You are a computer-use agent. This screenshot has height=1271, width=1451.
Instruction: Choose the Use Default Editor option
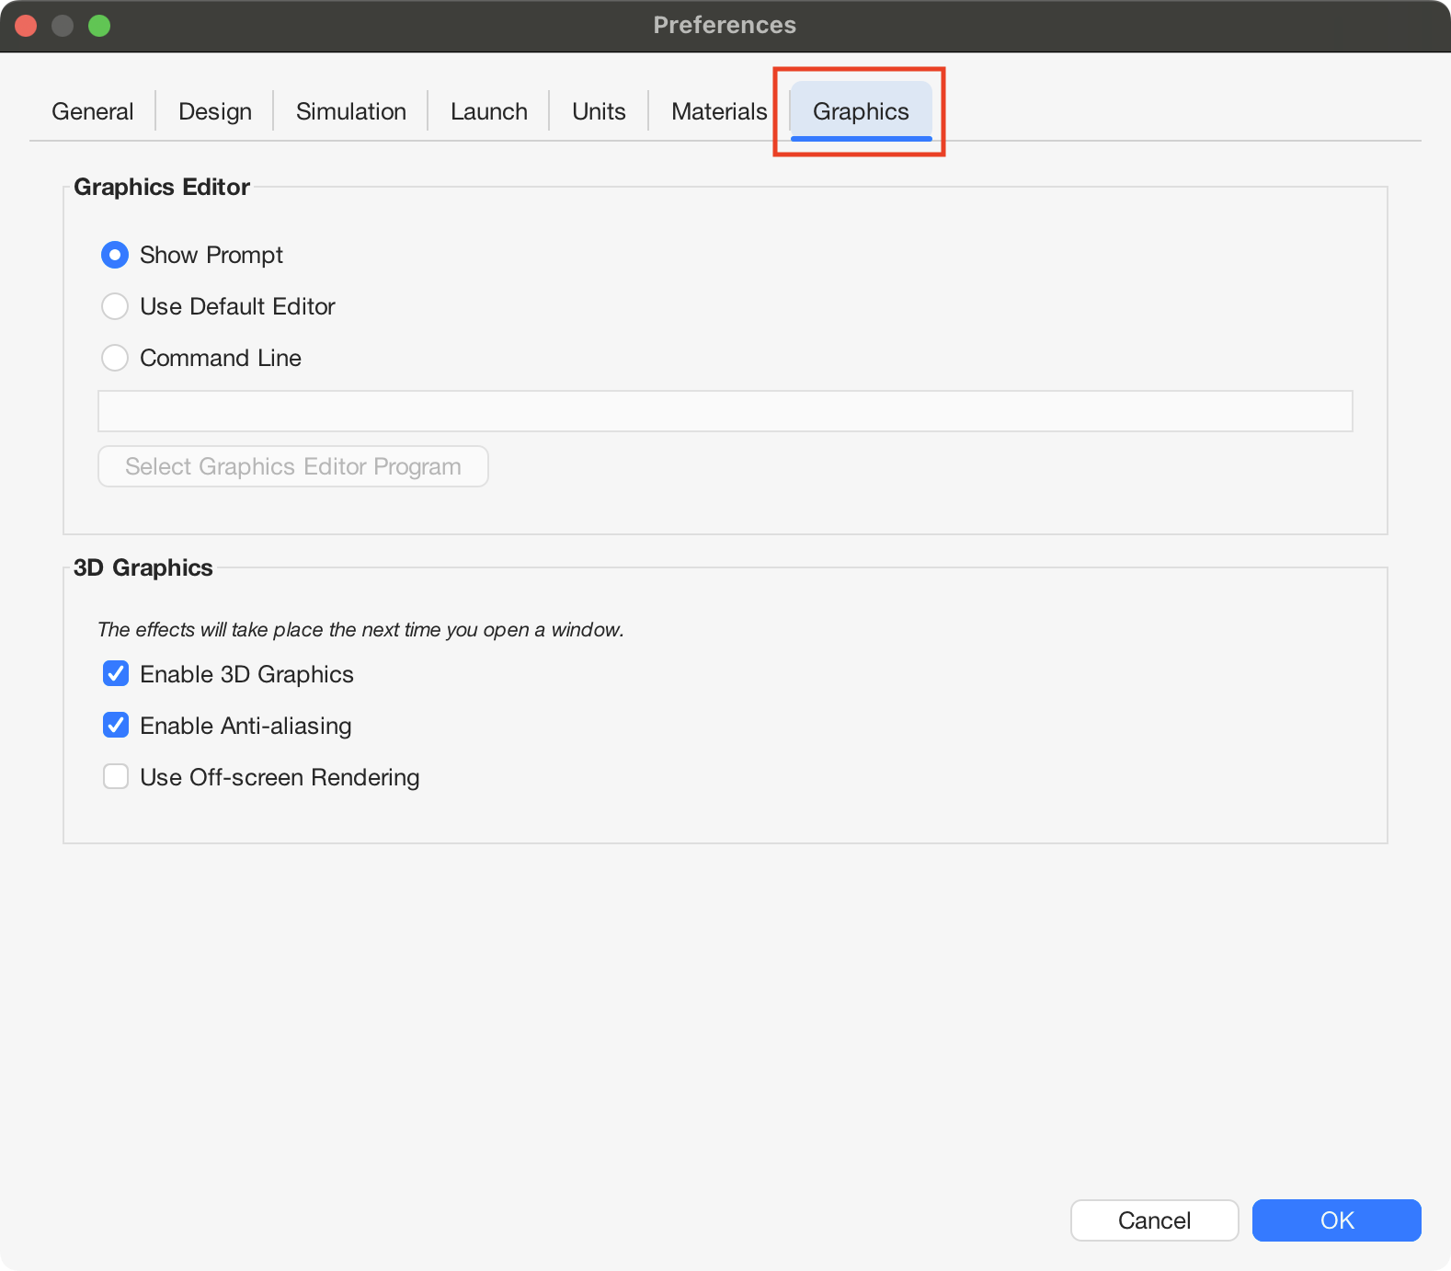coord(115,306)
